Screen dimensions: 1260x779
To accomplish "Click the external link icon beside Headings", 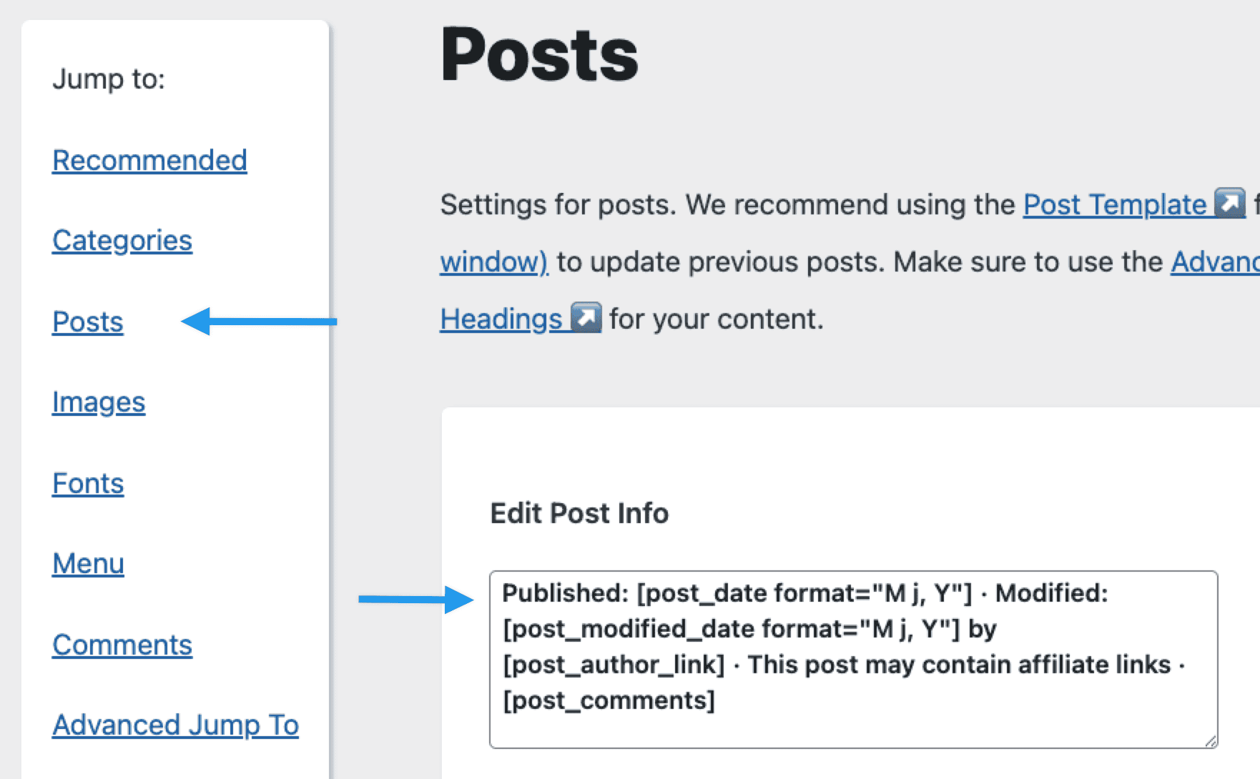I will click(586, 318).
